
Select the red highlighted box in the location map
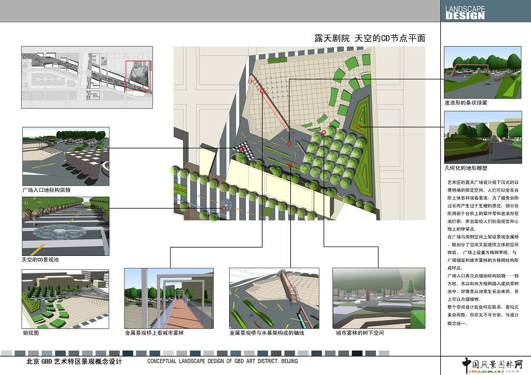138,76
